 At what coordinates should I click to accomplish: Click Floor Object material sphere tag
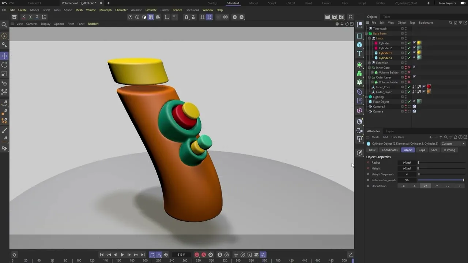pos(419,102)
